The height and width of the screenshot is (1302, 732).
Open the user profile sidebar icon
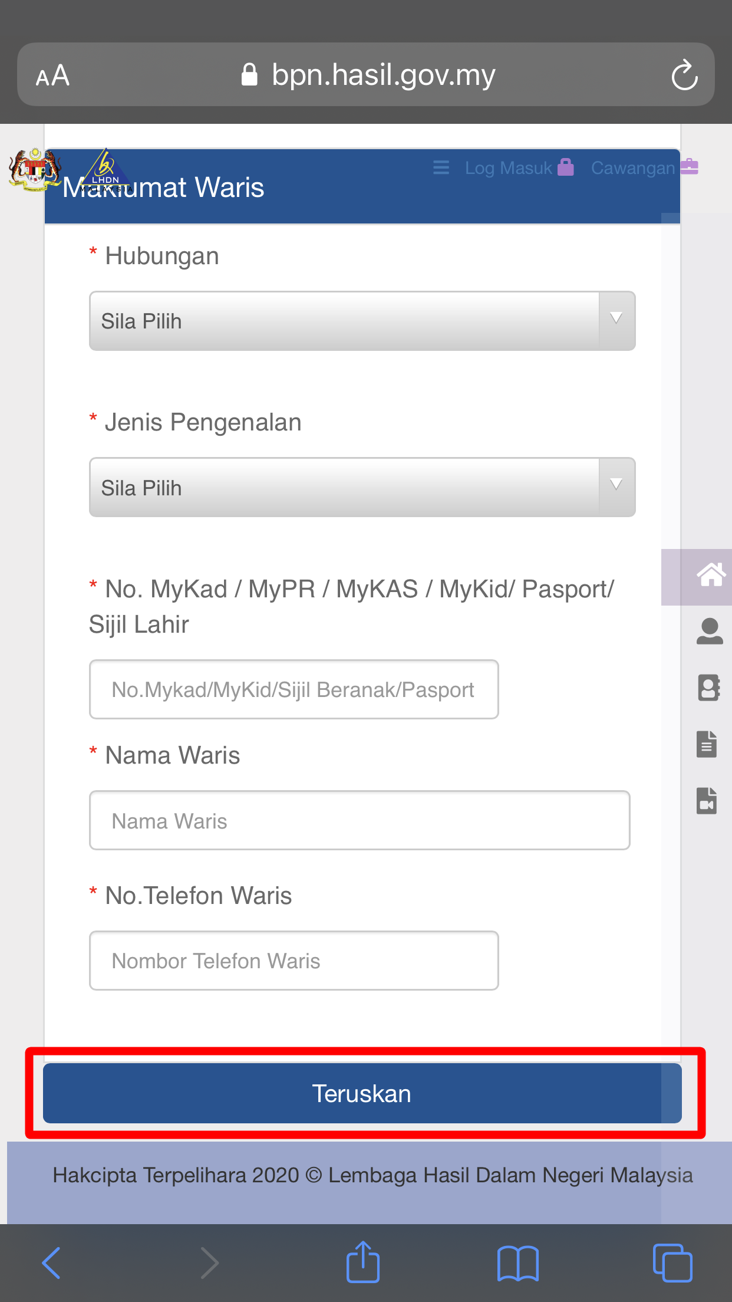[x=710, y=631]
